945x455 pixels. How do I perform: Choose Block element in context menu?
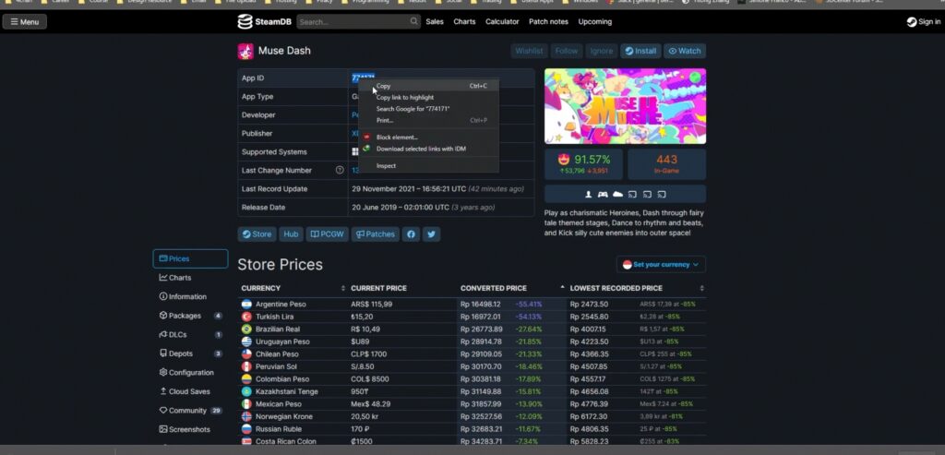pyautogui.click(x=428, y=138)
